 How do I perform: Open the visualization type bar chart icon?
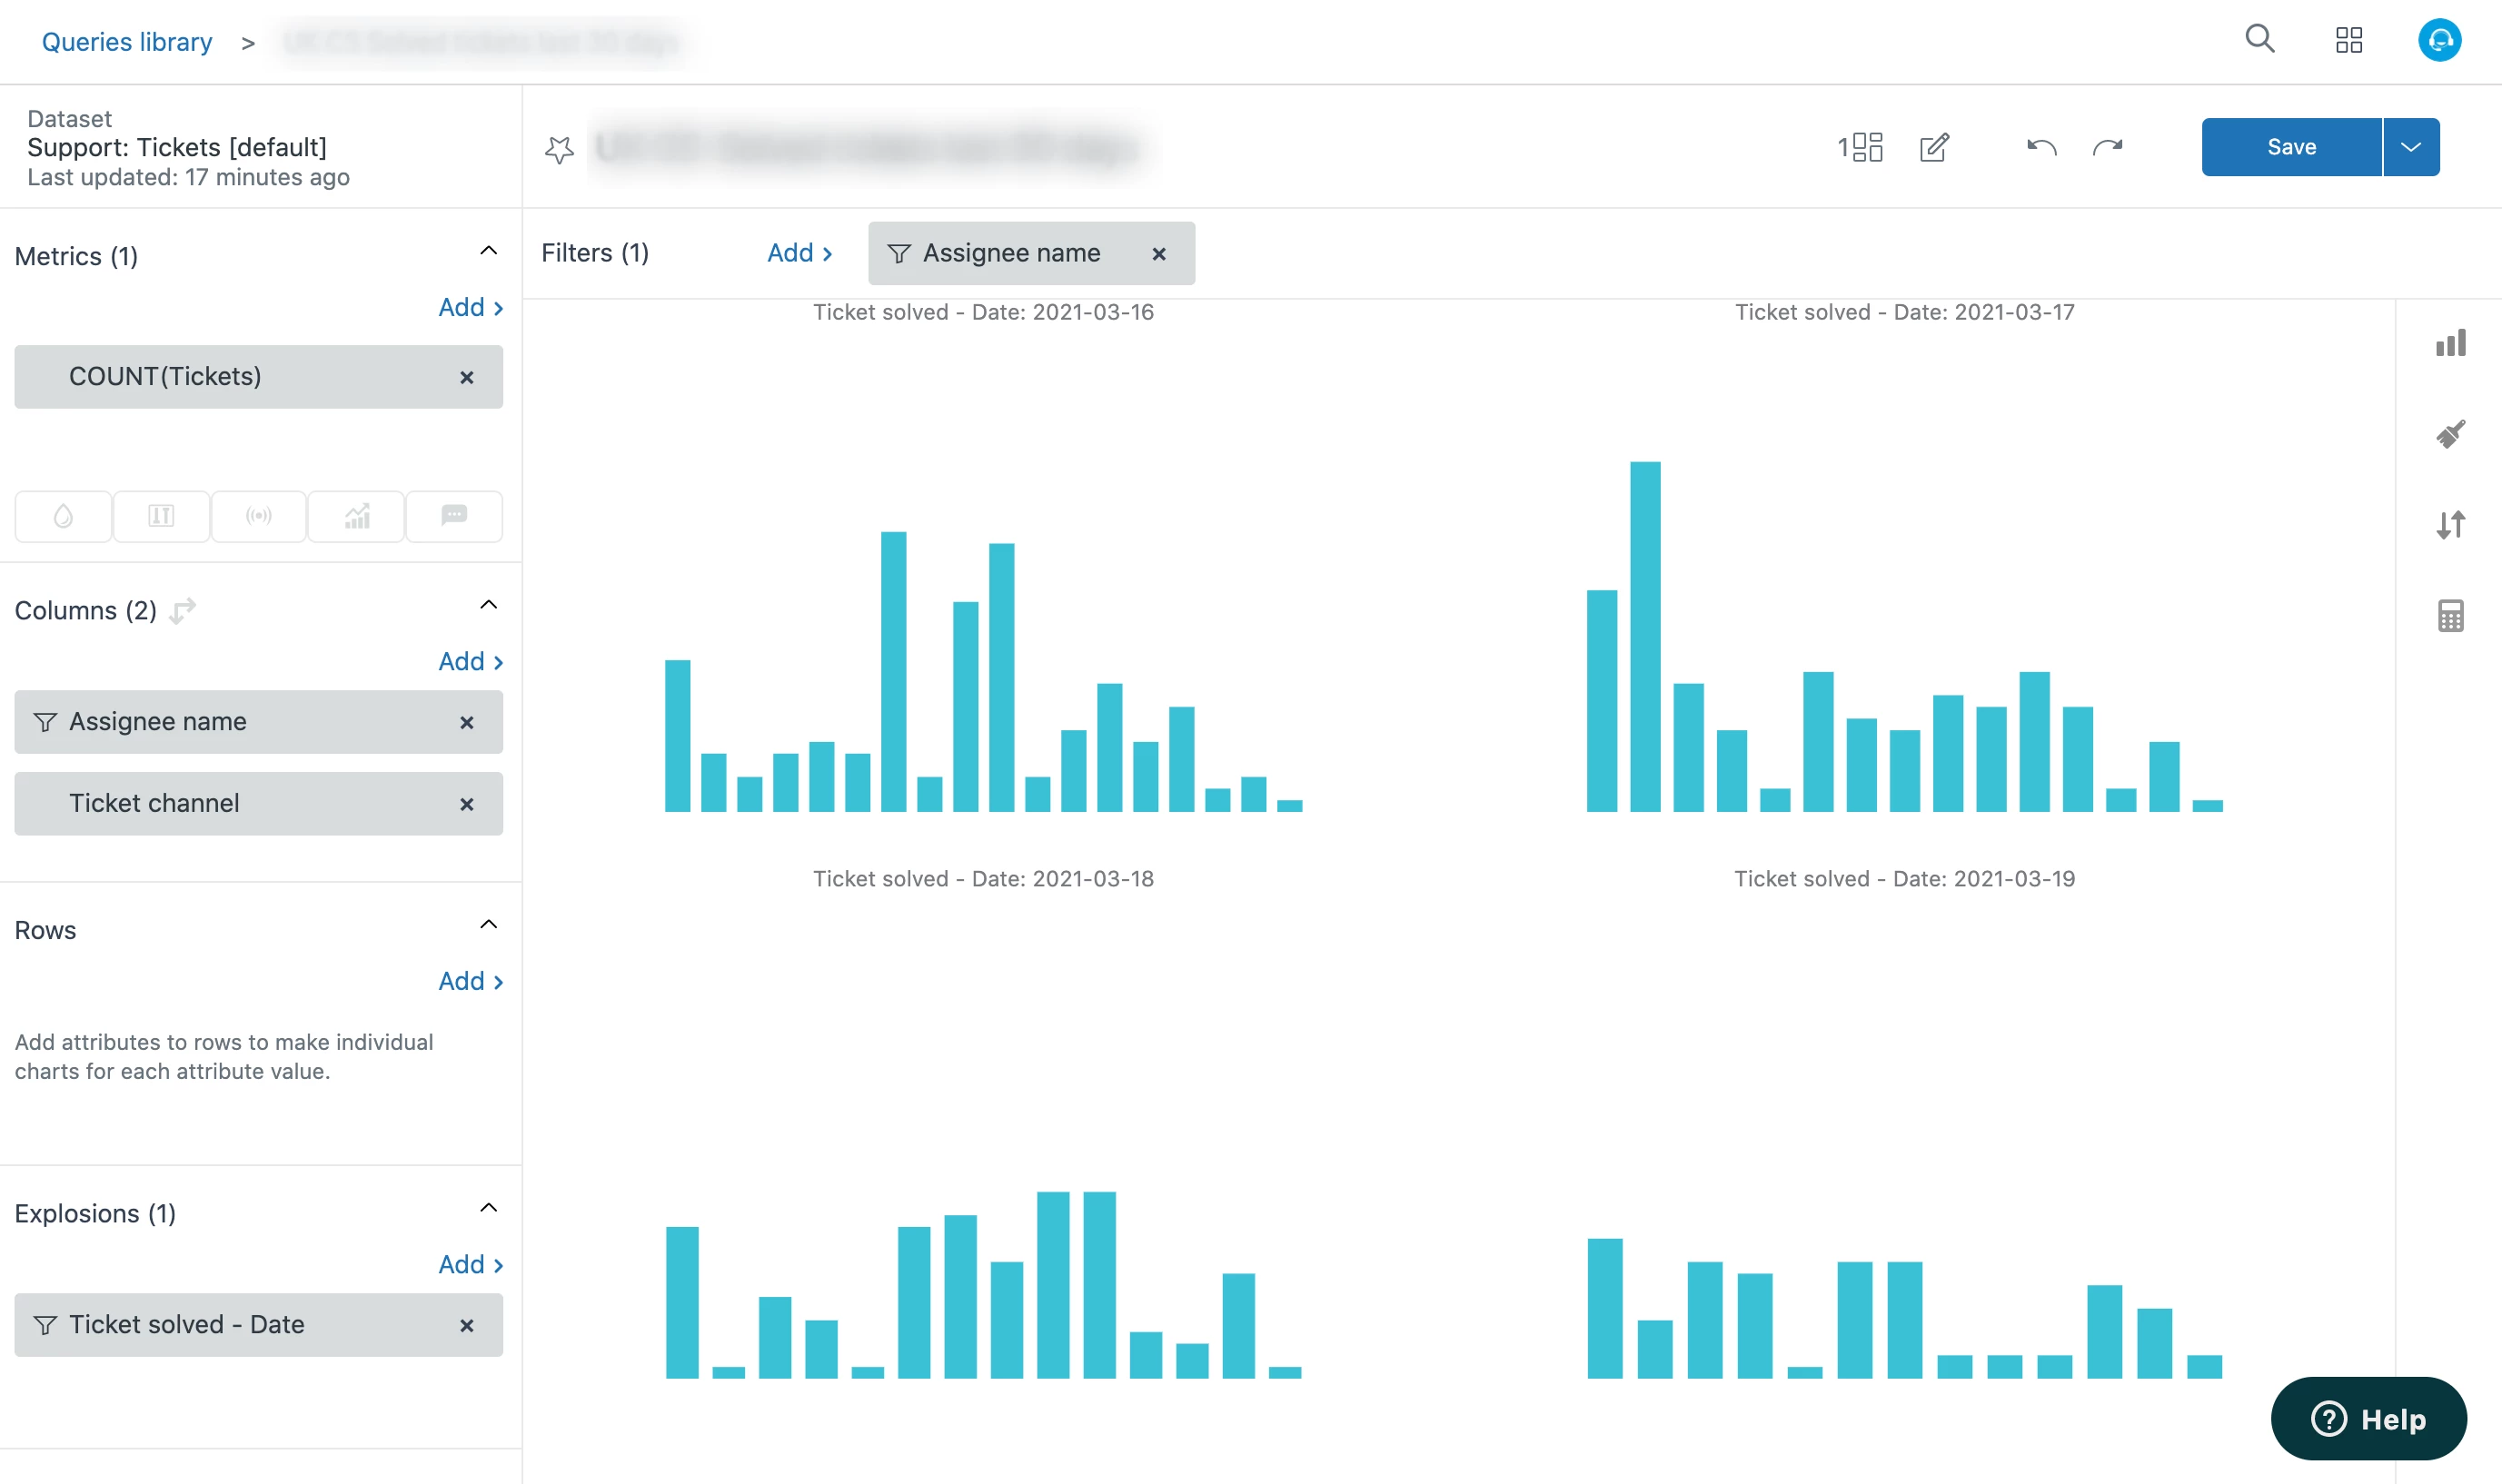pyautogui.click(x=2450, y=343)
